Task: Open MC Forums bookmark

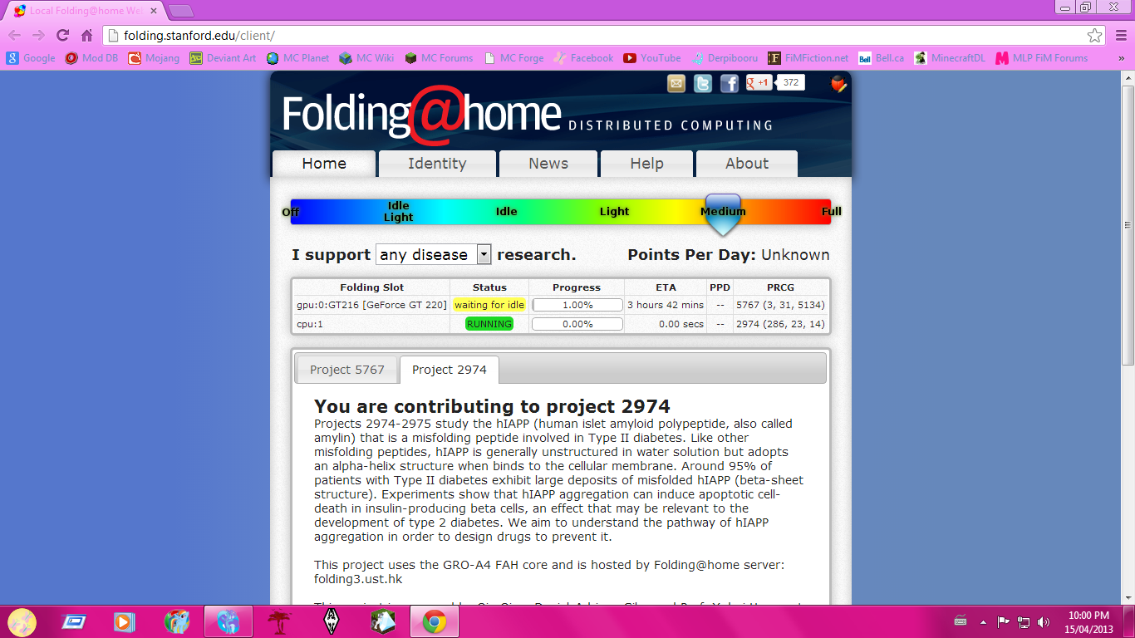Action: pyautogui.click(x=439, y=58)
